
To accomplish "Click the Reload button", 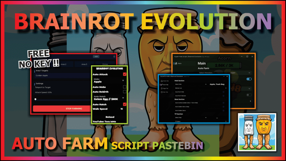I will pos(110,117).
